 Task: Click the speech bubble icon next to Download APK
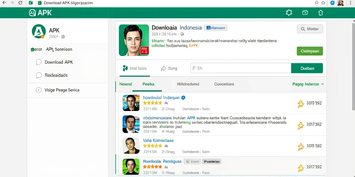coord(39,62)
